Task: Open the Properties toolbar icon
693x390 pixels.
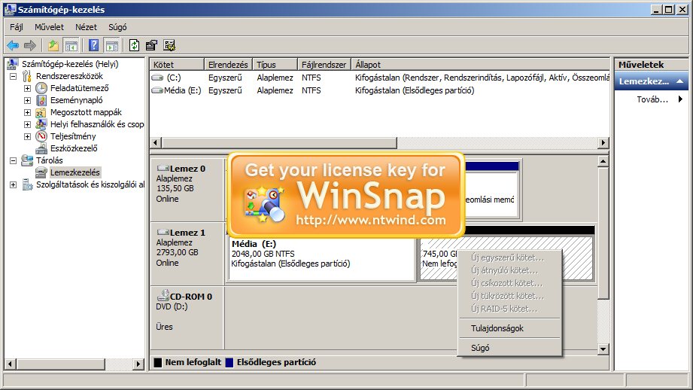Action: (x=151, y=45)
